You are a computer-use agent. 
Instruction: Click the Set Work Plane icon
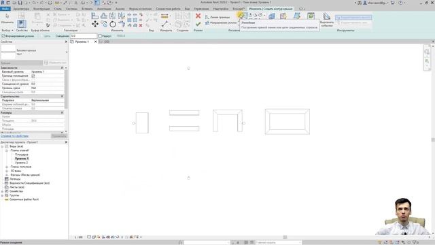pyautogui.click(x=272, y=16)
